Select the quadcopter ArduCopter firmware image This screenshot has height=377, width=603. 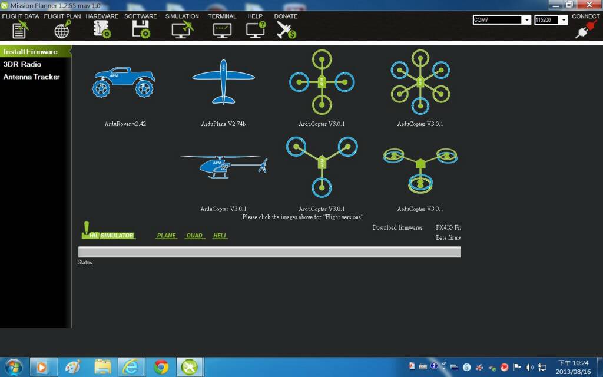[x=322, y=82]
